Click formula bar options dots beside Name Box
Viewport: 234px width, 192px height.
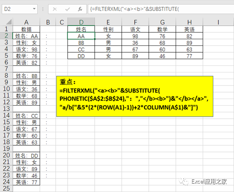pyautogui.click(x=43, y=9)
